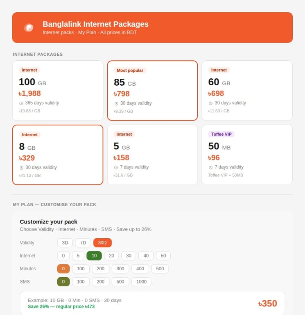Viewport: 305px width, 315px height.
Task: Click the Internet badge on 100 GB card
Action: click(x=29, y=70)
